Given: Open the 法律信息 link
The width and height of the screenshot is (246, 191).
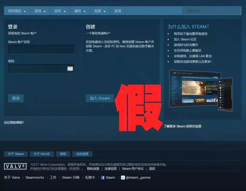Looking at the screenshot, I should coord(111,169).
